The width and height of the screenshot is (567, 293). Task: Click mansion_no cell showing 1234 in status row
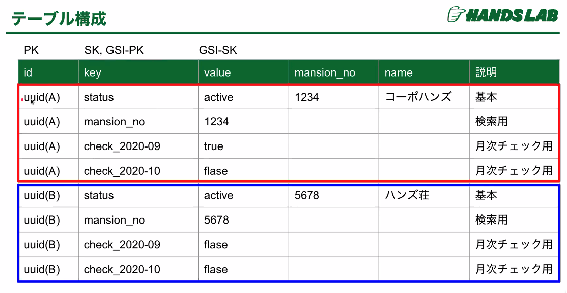[x=334, y=97]
